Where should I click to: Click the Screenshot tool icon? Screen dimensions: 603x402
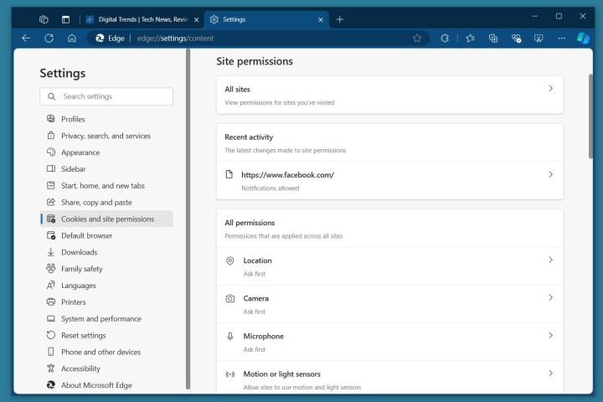[539, 38]
